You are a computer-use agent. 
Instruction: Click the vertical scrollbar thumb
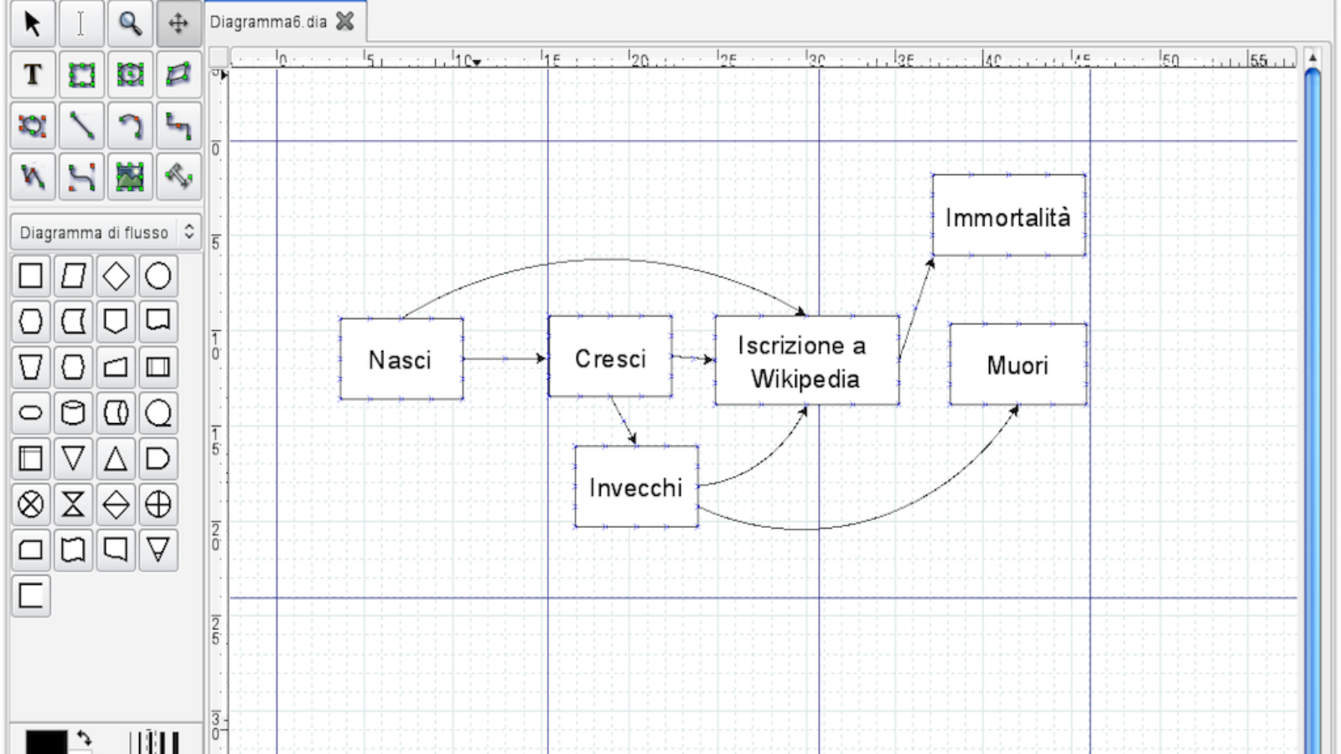click(1313, 411)
